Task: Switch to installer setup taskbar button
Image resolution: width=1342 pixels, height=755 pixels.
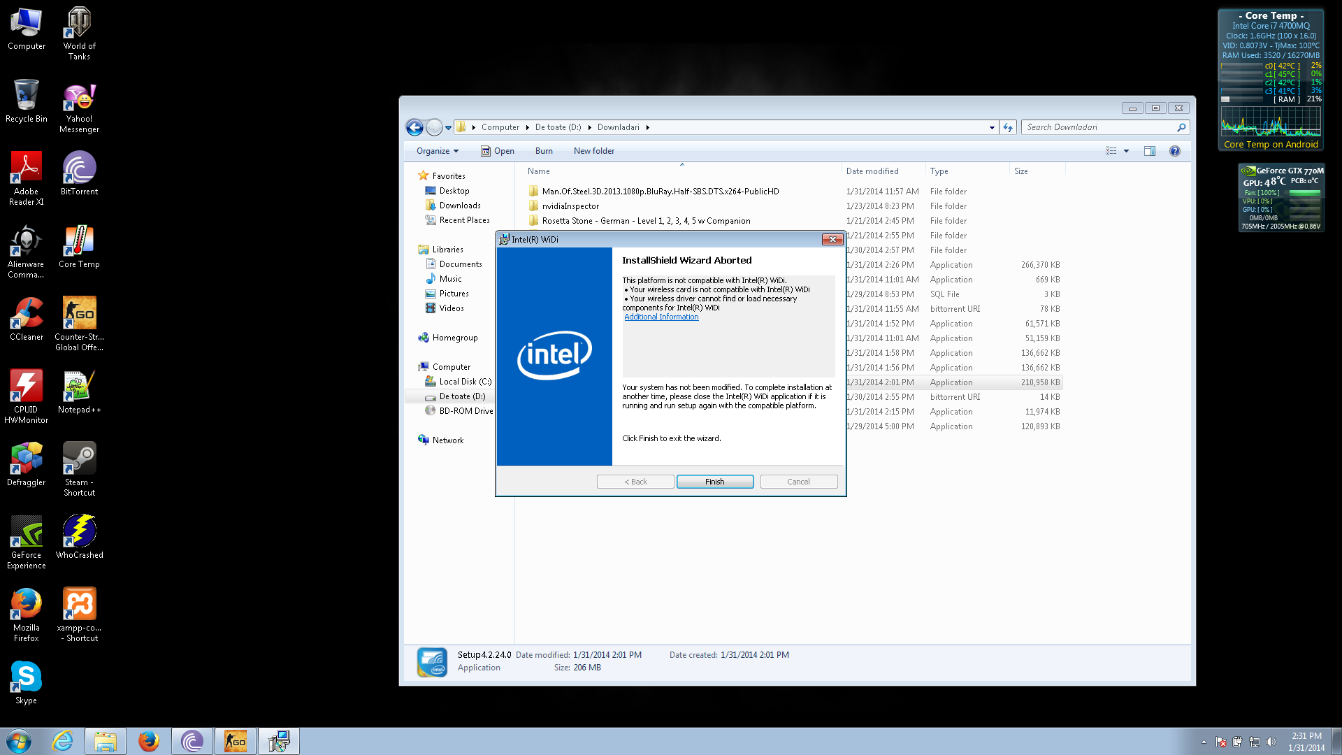Action: click(x=279, y=741)
